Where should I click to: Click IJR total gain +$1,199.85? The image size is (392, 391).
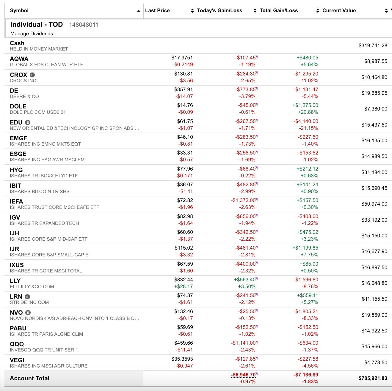(305, 248)
